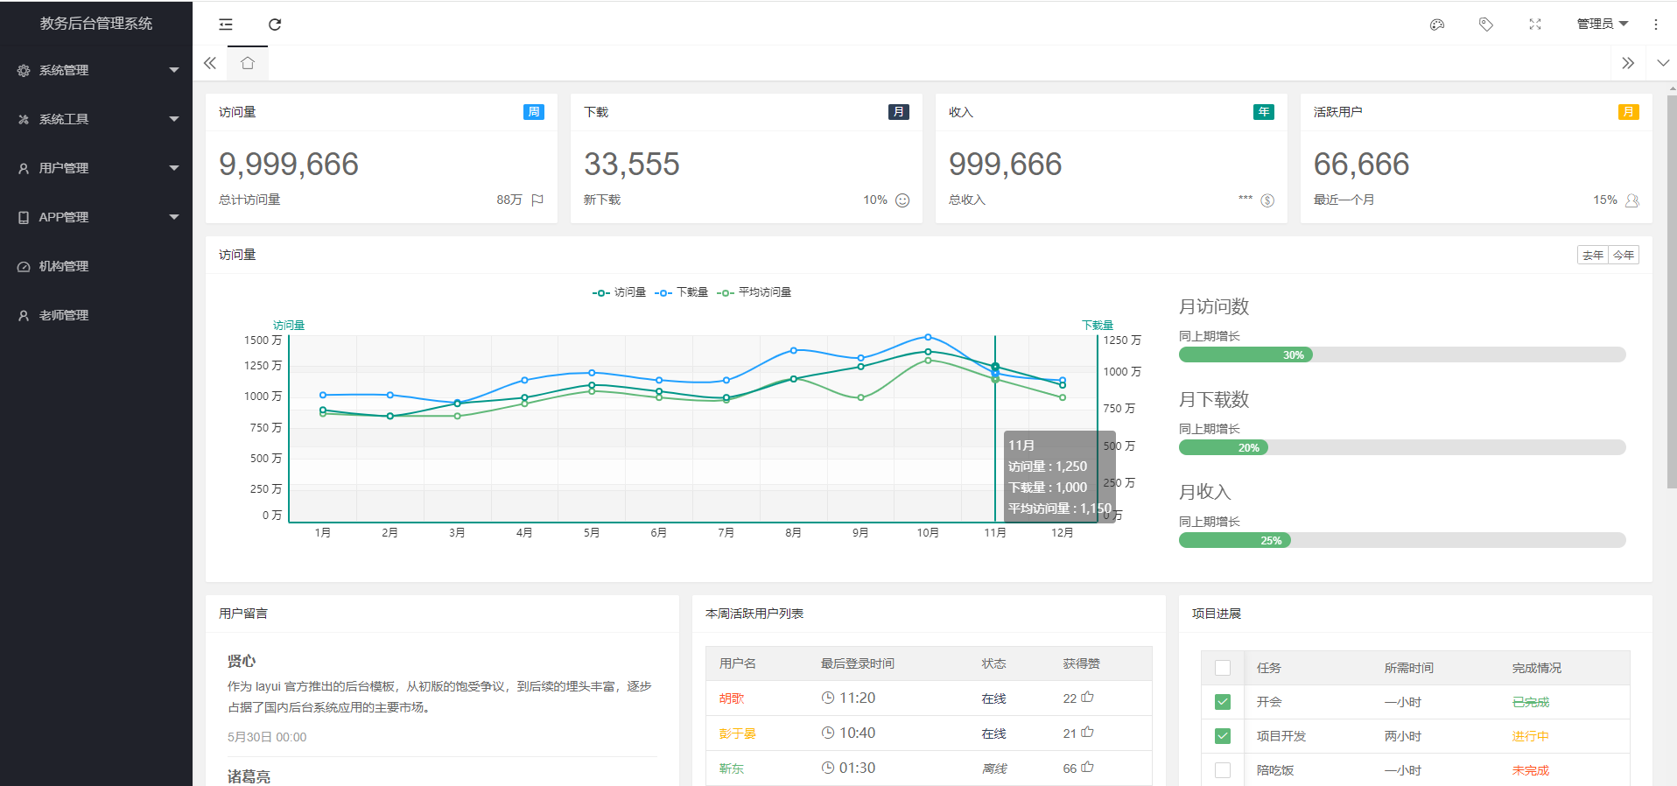Open user 靳东 in active list
Viewport: 1677px width, 786px height.
tap(732, 768)
